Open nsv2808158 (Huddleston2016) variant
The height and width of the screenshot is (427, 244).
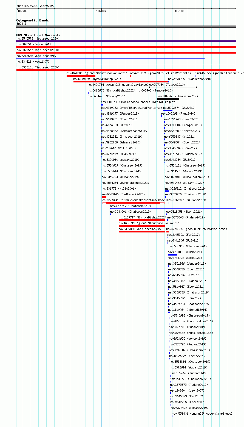(x=191, y=333)
